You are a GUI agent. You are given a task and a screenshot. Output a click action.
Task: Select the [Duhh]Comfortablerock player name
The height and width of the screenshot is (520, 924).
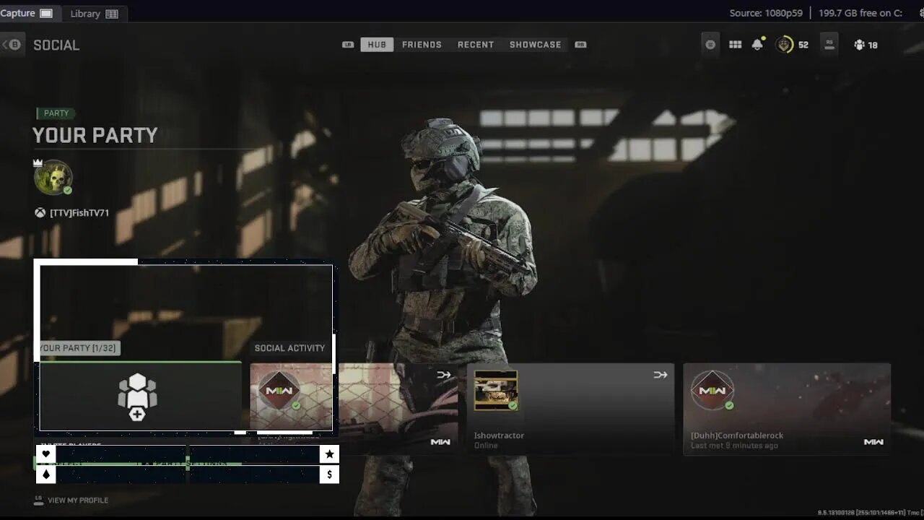tap(736, 435)
